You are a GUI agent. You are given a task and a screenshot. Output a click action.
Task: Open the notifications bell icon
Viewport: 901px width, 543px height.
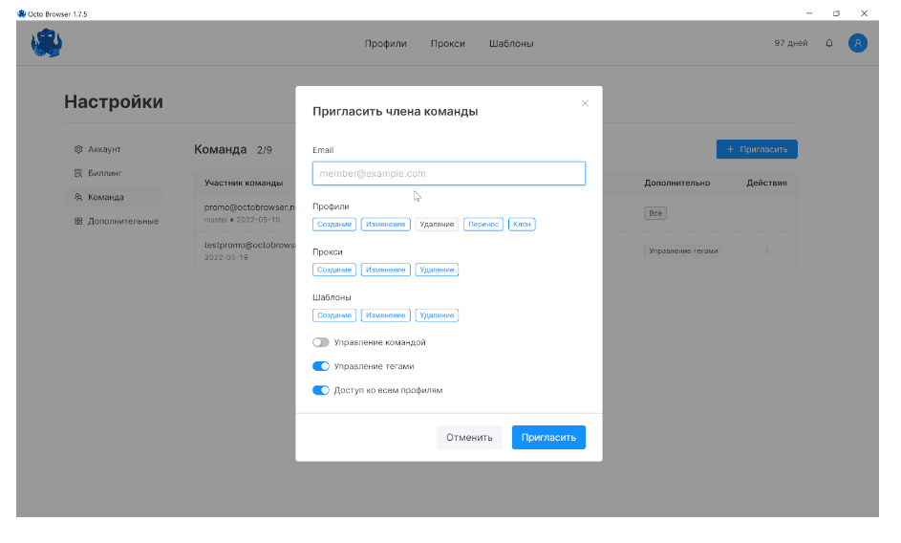point(829,43)
